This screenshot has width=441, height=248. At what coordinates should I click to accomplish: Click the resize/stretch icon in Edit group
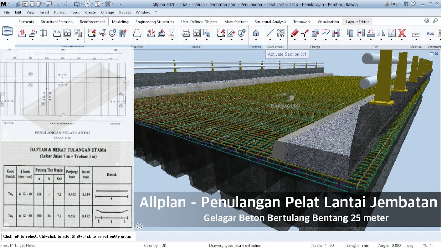click(x=392, y=33)
